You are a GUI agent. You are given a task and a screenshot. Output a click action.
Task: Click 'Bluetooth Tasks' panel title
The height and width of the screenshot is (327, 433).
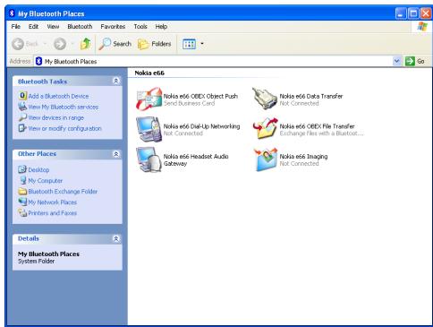point(42,82)
